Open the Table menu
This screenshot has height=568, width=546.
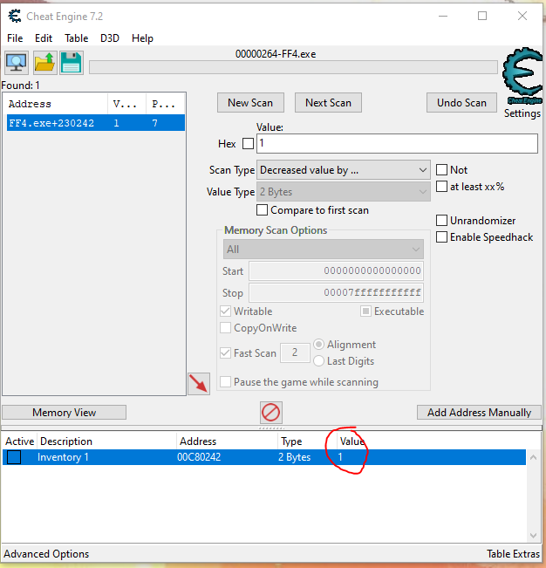pyautogui.click(x=77, y=38)
